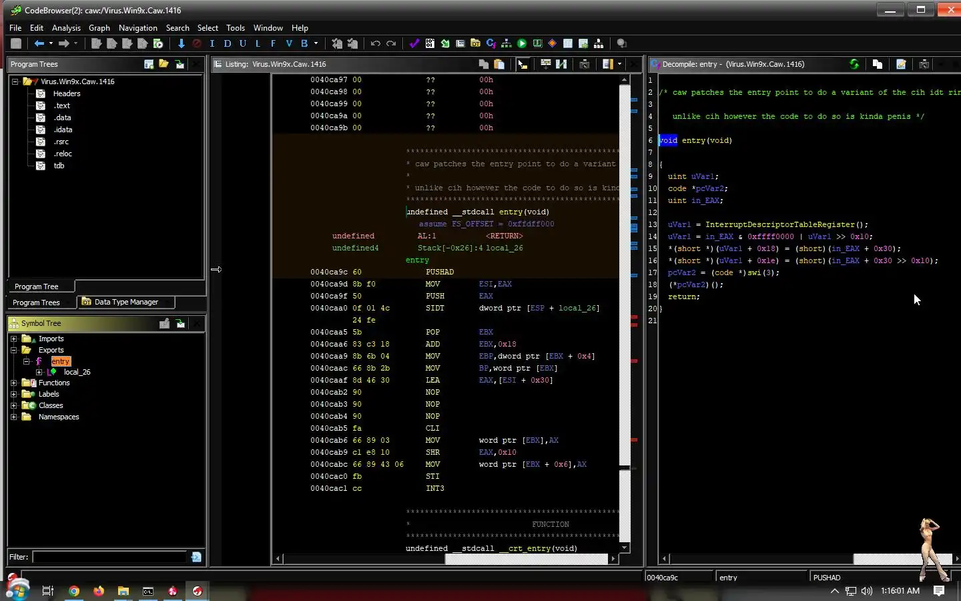Open Firefox from the Windows taskbar
Screen dimensions: 961x601
99,591
